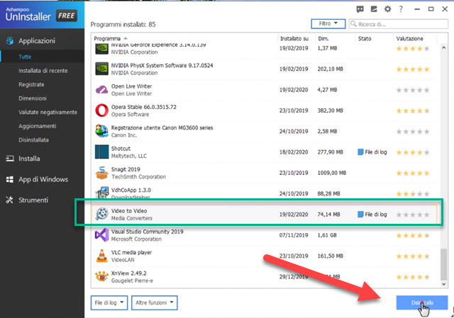
Task: Change star rating of Open Live Writer
Action: [413, 90]
